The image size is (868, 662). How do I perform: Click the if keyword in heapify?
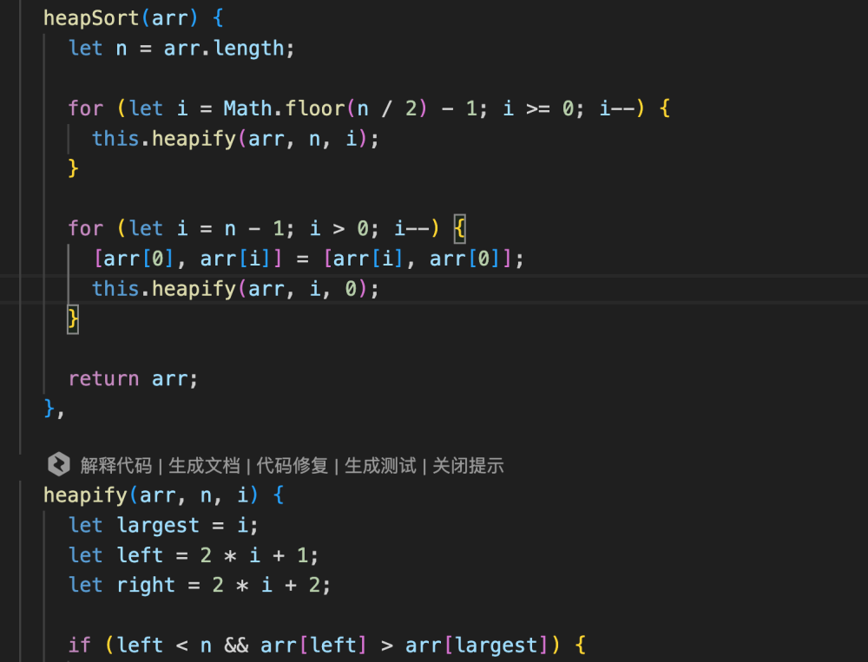[80, 645]
